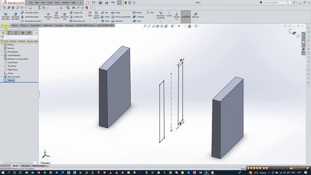
Task: Expand the Solid Bodies(2) node
Action: coord(2,55)
